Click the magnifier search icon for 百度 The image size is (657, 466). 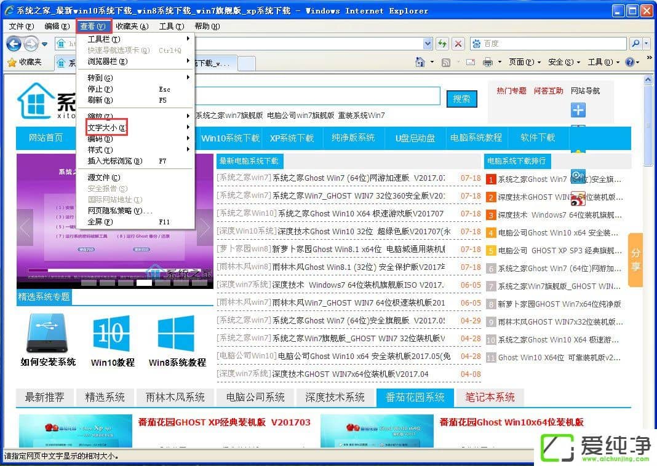pos(634,44)
